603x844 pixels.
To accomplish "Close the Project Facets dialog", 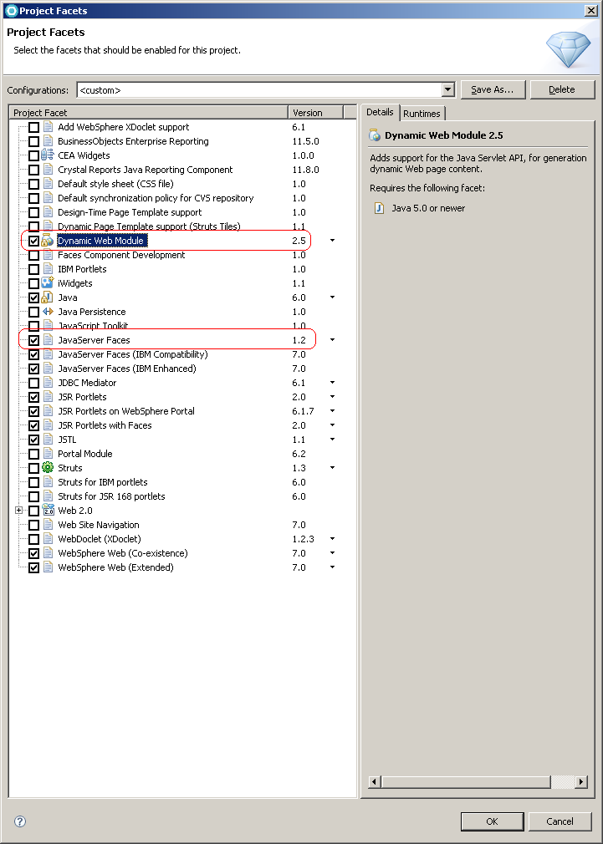I will click(x=590, y=11).
